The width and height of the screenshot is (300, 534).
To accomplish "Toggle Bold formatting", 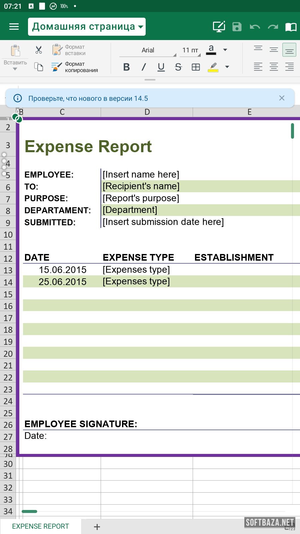I will (126, 67).
